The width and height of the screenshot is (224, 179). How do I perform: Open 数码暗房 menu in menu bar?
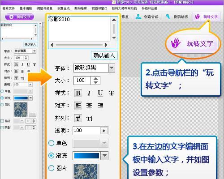tap(81, 9)
